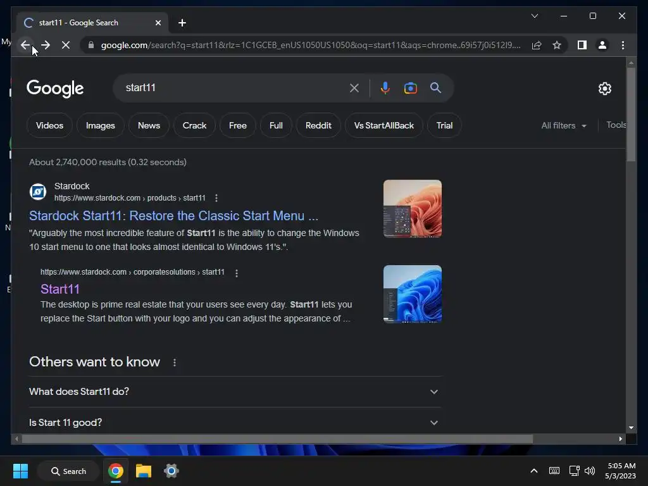Go to the Google homepage logo
Viewport: 648px width, 486px height.
coord(55,89)
